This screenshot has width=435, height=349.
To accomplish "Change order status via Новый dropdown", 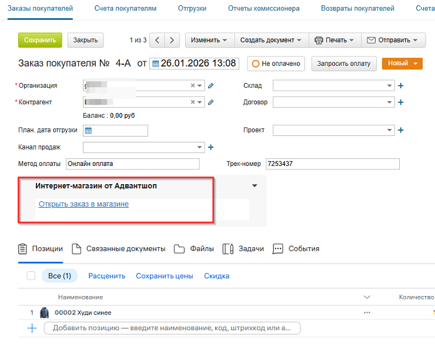I will [402, 64].
